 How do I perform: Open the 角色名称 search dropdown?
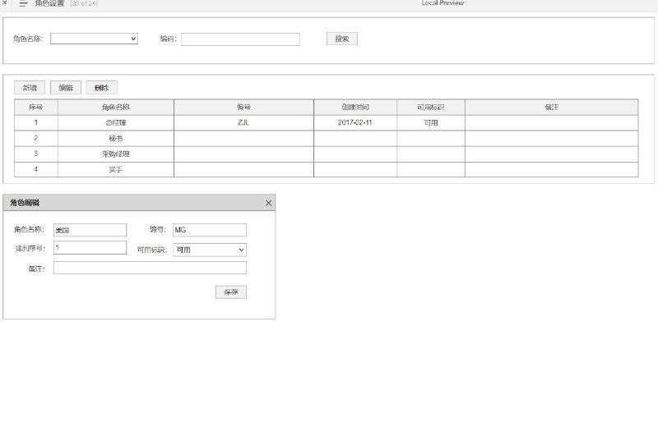tap(94, 39)
